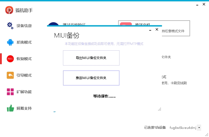Click the dialog resize grip dots

[160, 109]
